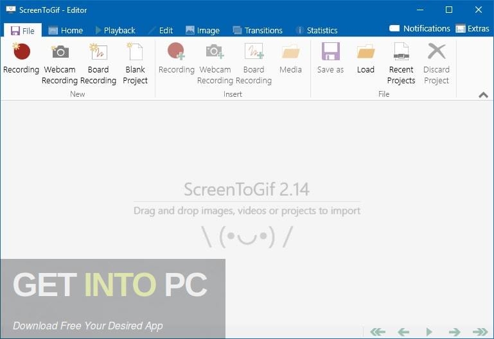Viewport: 494px width, 339px height.
Task: Minimize the ScreenToGif Editor window
Action: point(420,10)
